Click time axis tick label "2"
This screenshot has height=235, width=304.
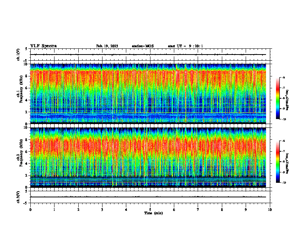pyautogui.click(x=78, y=210)
